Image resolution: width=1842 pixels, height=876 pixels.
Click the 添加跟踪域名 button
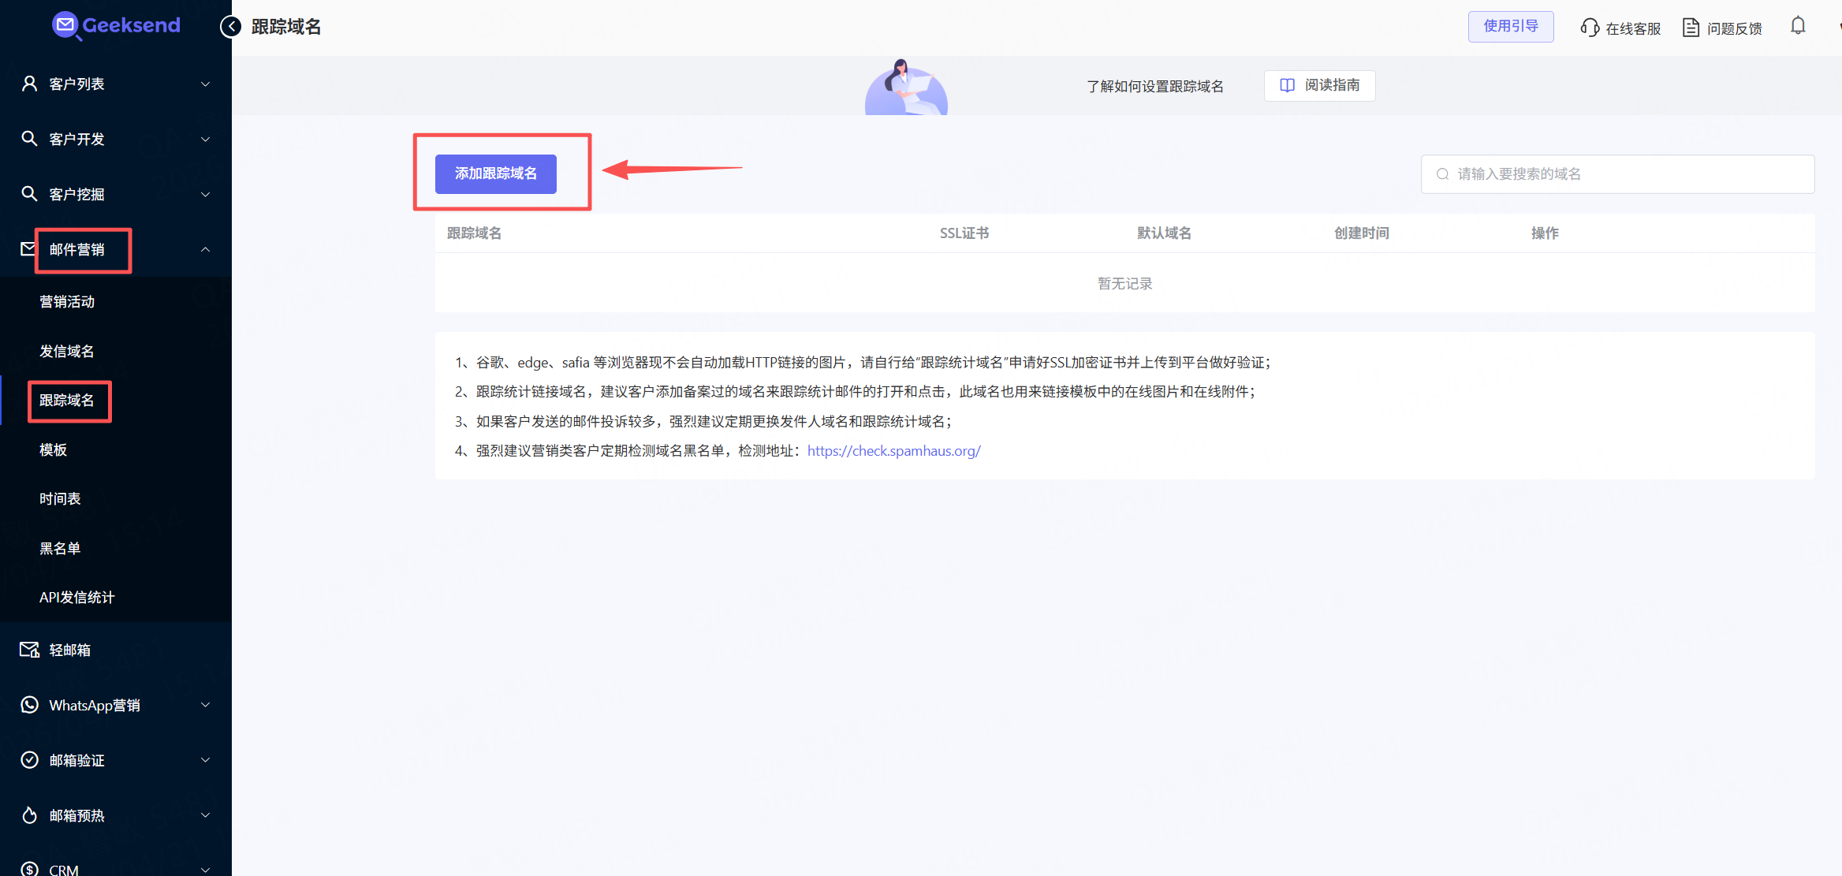click(x=495, y=173)
